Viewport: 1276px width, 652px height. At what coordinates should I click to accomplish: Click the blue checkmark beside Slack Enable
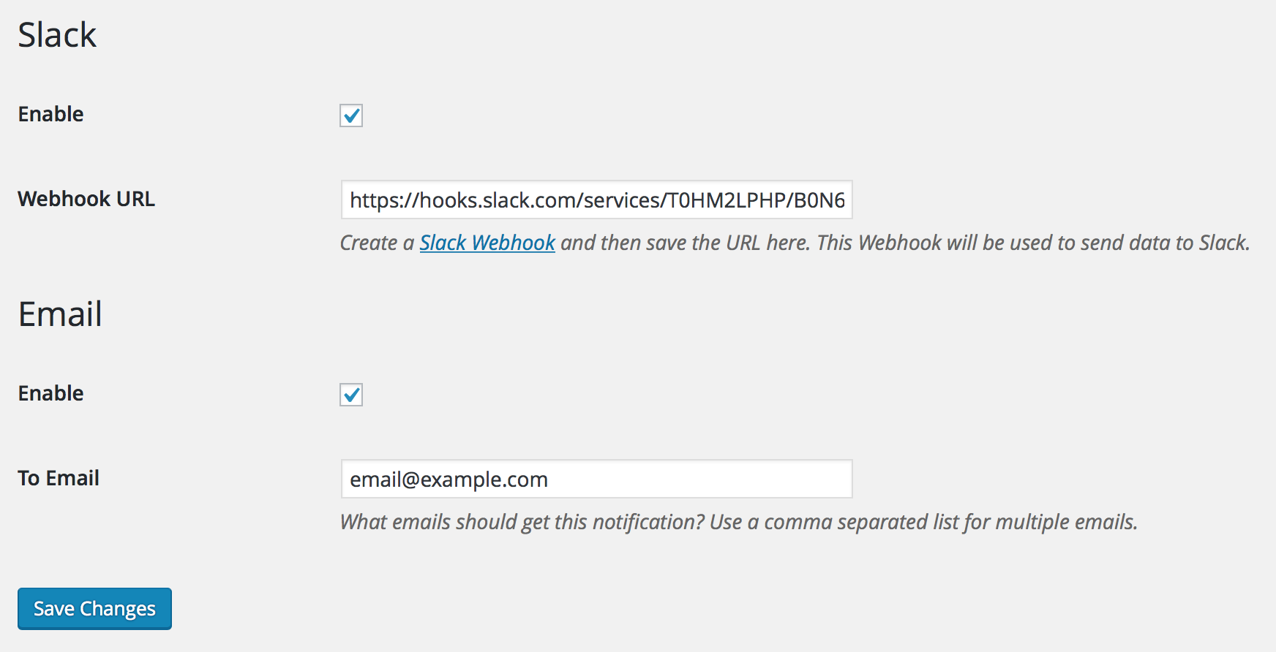pyautogui.click(x=352, y=115)
